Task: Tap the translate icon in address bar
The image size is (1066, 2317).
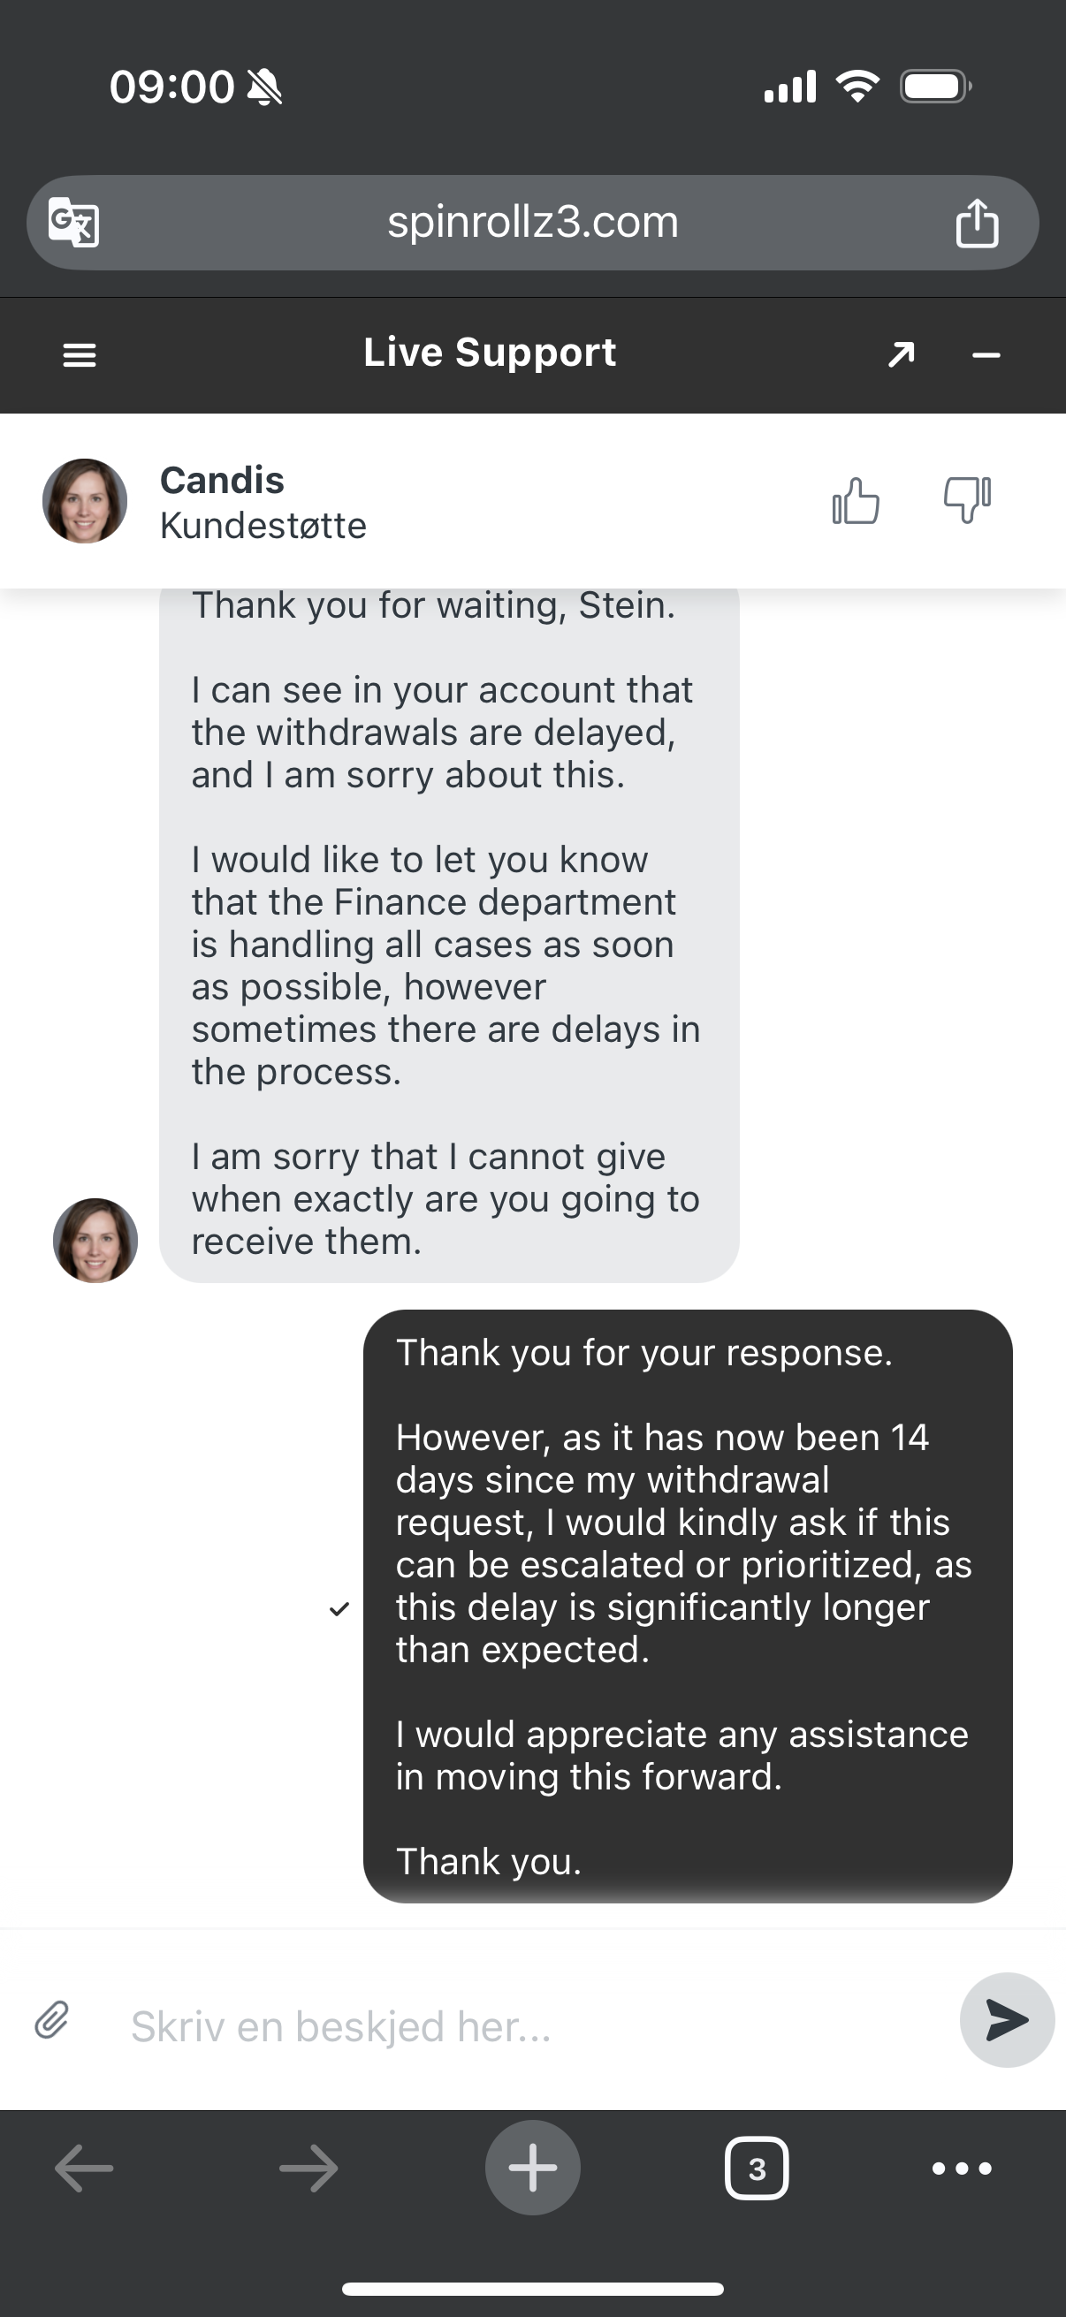Action: 73,221
